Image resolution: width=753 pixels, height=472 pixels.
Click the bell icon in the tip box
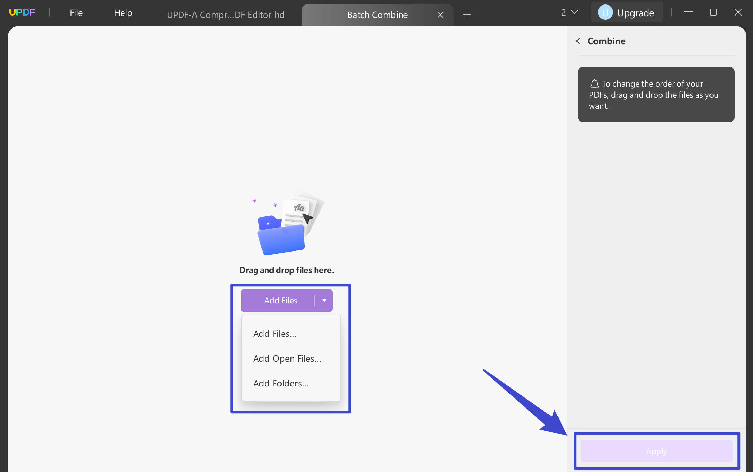(594, 84)
